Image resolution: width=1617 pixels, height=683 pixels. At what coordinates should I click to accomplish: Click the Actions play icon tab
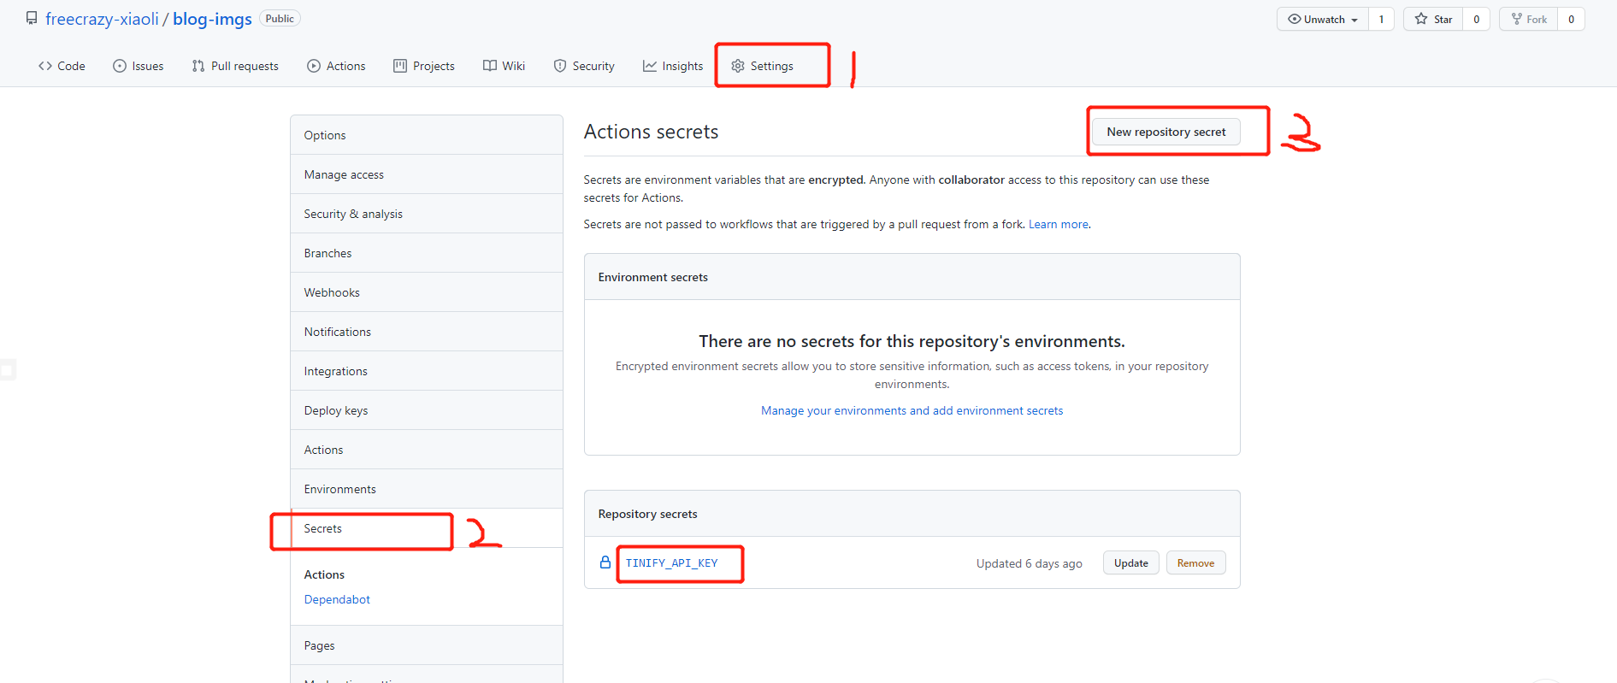pos(314,66)
